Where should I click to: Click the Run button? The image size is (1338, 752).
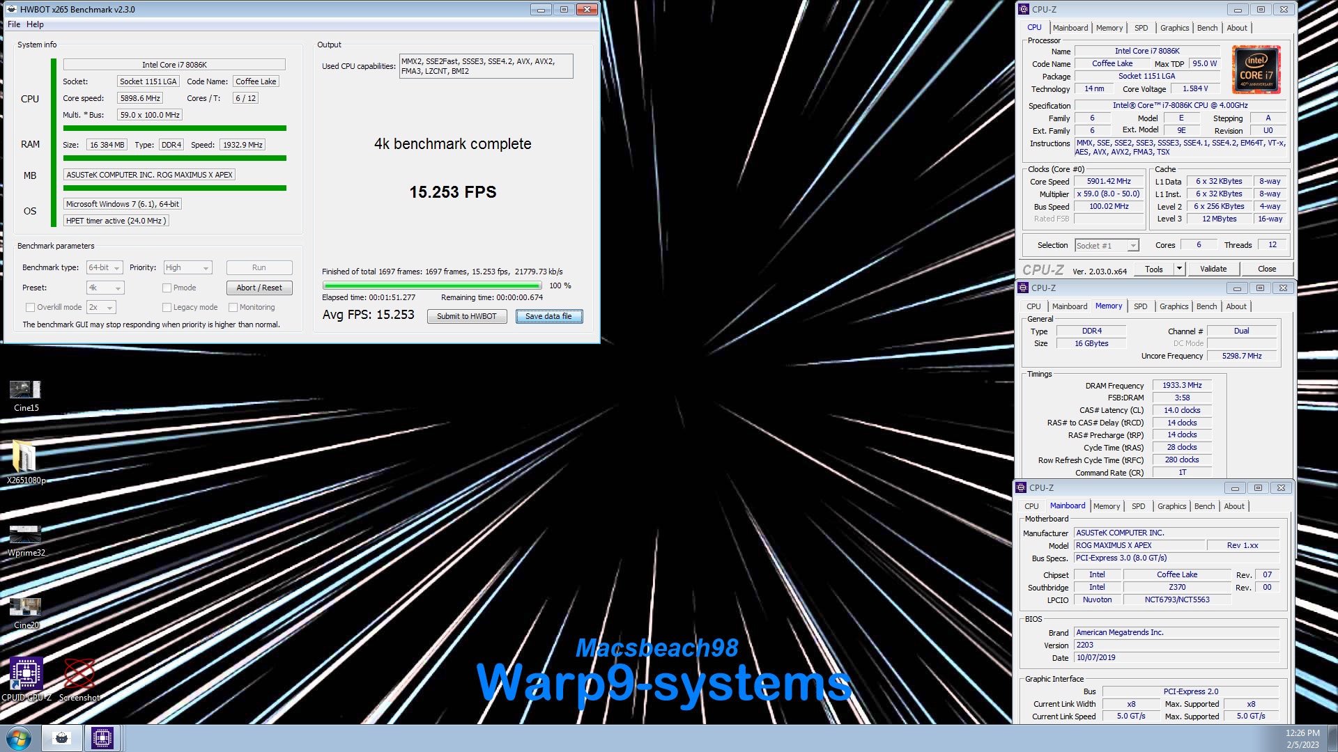[x=259, y=267]
